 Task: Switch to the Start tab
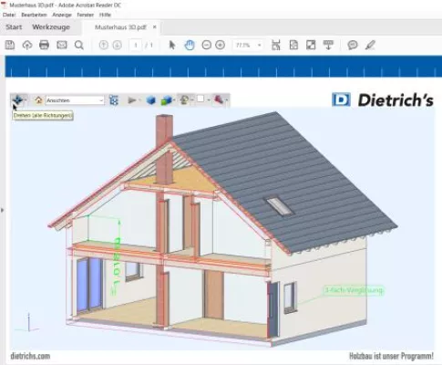(14, 27)
